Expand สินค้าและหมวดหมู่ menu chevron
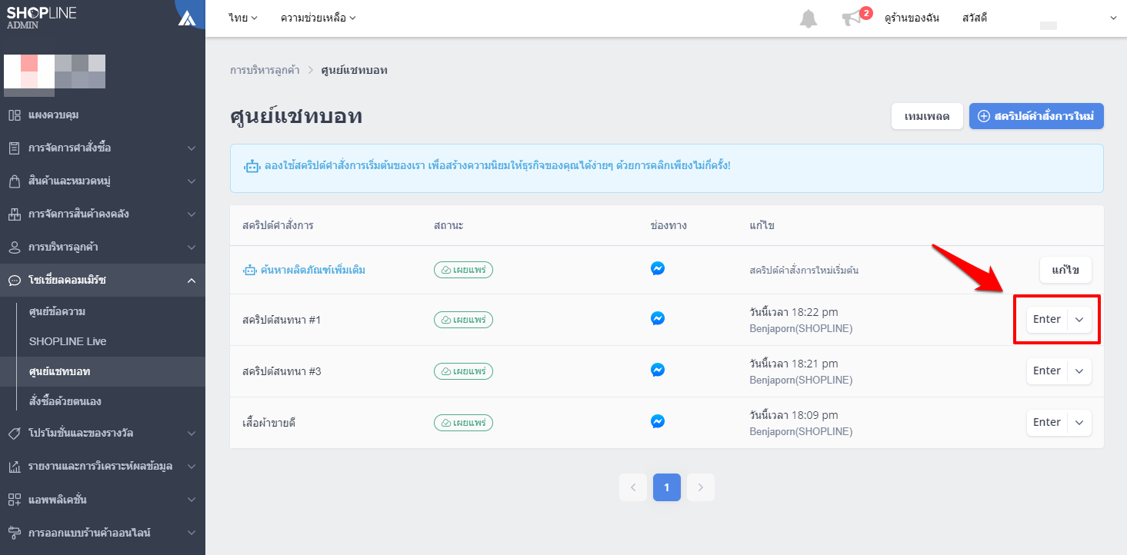 click(x=192, y=181)
